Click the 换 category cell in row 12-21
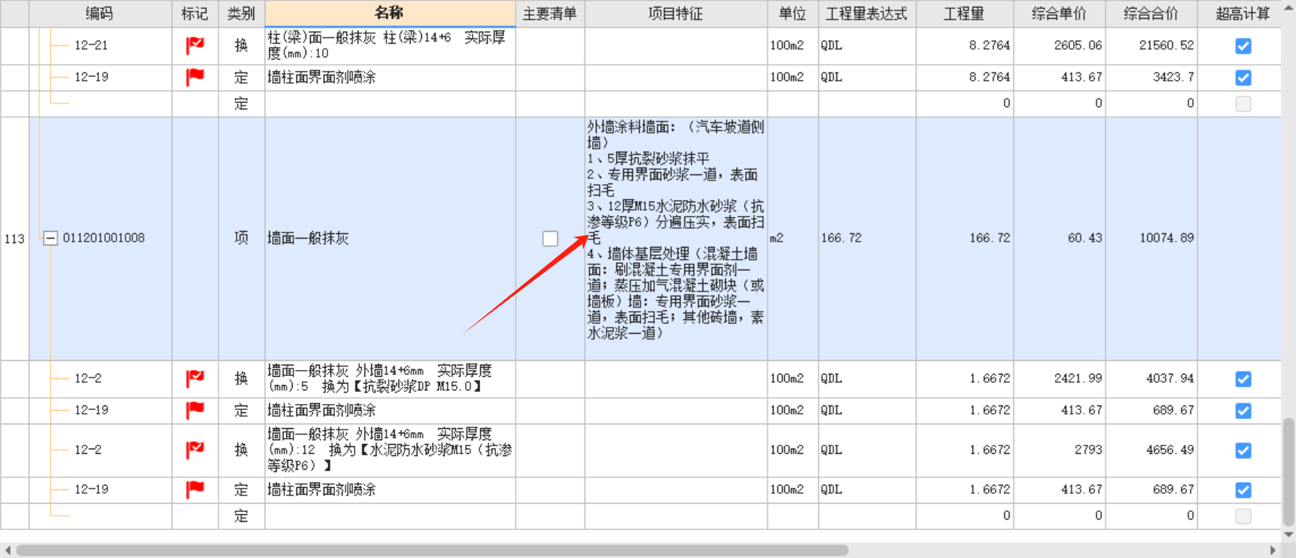Image resolution: width=1296 pixels, height=558 pixels. click(241, 45)
